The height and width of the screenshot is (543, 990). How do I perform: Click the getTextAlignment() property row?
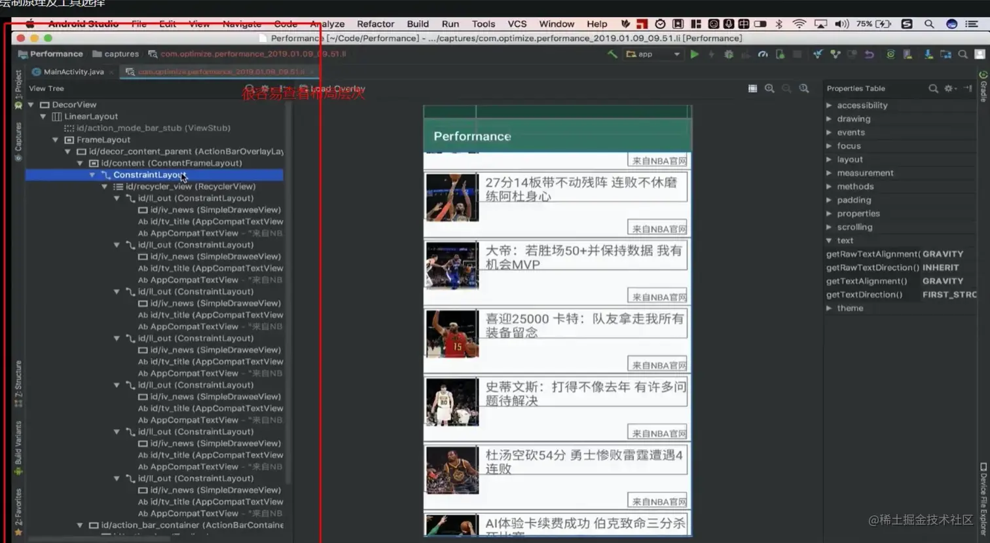901,281
